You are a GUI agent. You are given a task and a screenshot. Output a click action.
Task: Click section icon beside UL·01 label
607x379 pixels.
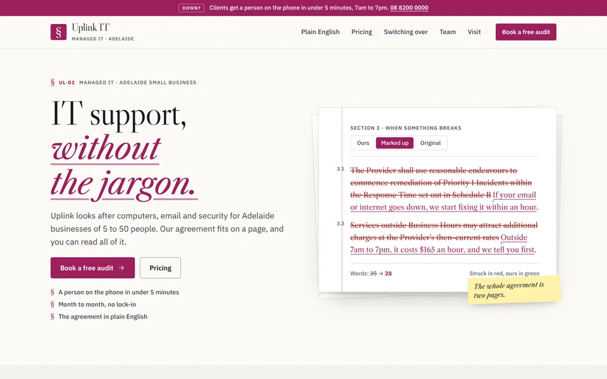click(x=52, y=82)
